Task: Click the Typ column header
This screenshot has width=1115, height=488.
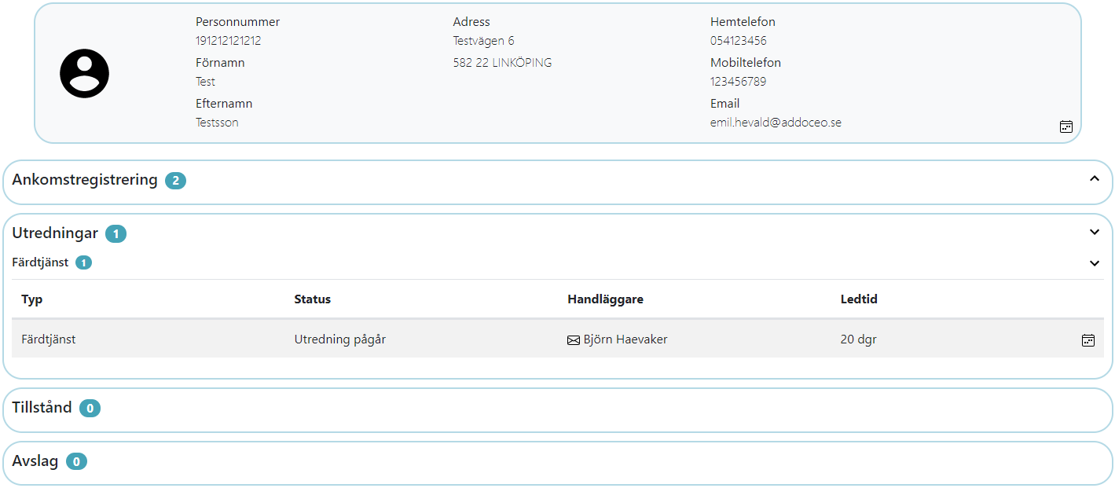Action: [x=31, y=299]
